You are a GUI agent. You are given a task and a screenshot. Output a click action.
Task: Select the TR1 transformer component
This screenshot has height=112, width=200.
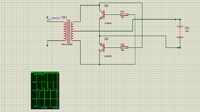point(69,31)
